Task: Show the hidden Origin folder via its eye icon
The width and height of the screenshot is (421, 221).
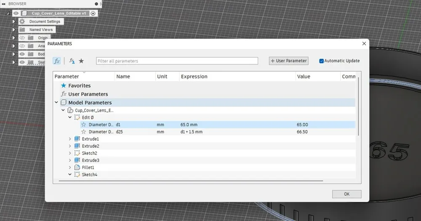Action: coord(22,38)
